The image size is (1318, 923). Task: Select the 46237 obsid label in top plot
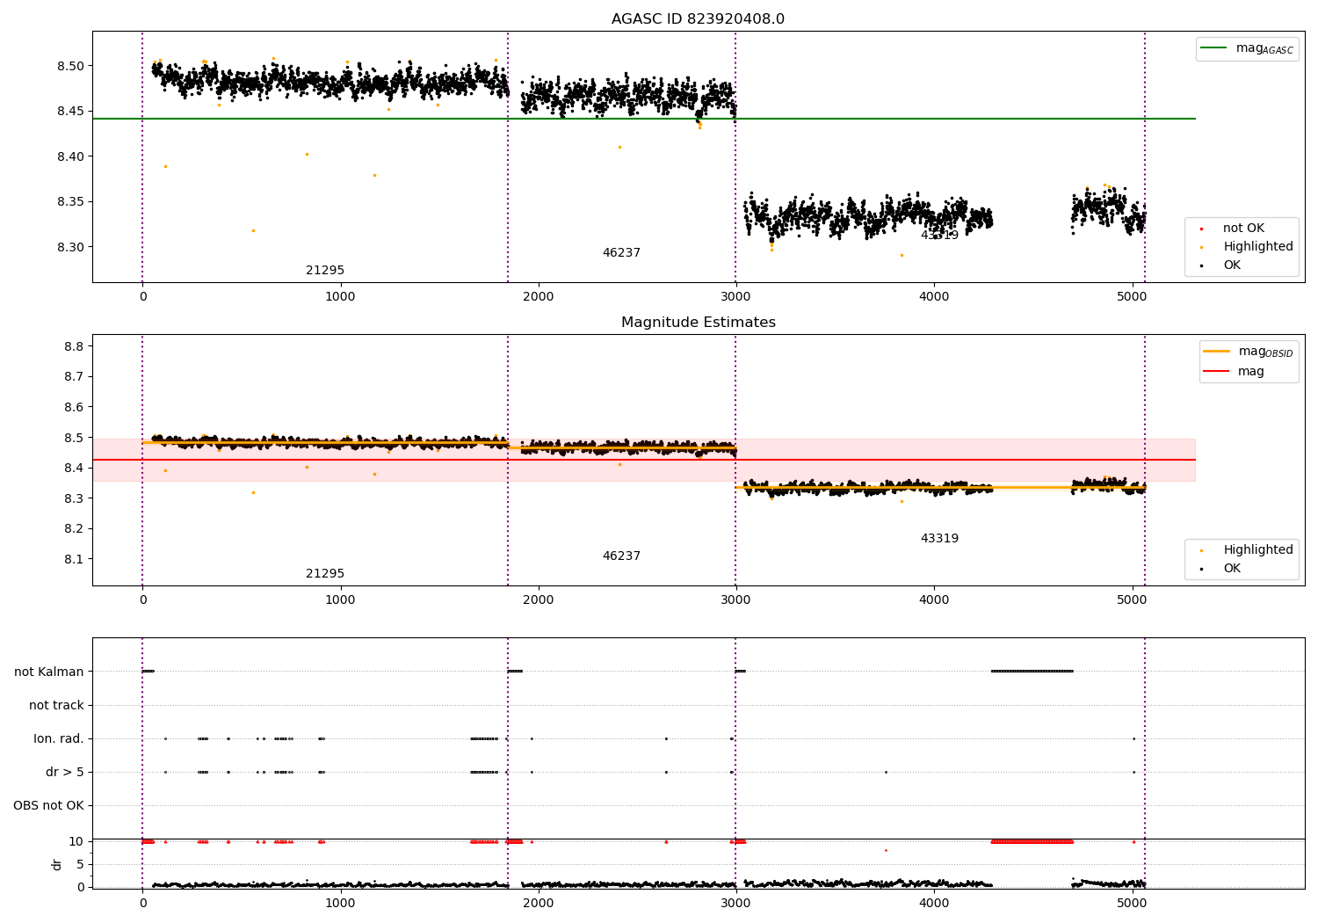[x=621, y=253]
